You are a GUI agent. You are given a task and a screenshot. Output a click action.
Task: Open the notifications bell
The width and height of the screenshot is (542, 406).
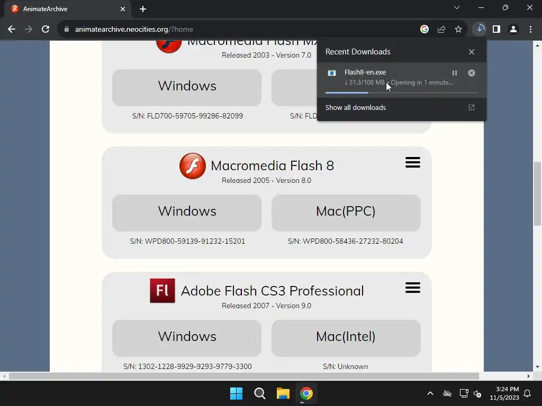coord(528,393)
